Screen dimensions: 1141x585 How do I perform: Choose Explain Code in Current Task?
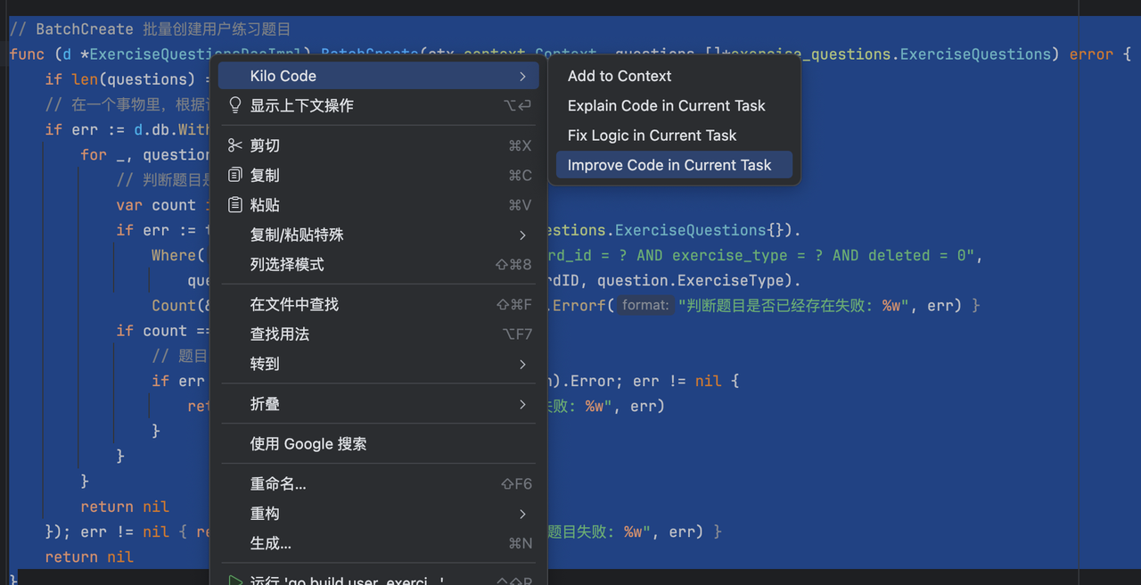point(665,105)
